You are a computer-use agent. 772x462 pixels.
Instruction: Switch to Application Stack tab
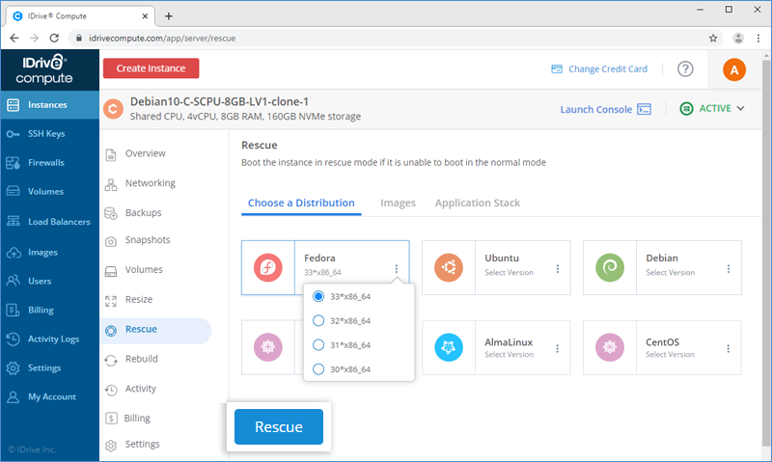click(477, 203)
